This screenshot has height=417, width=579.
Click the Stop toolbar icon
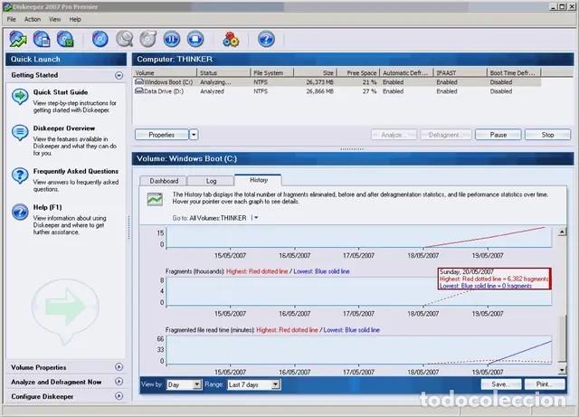pyautogui.click(x=195, y=39)
